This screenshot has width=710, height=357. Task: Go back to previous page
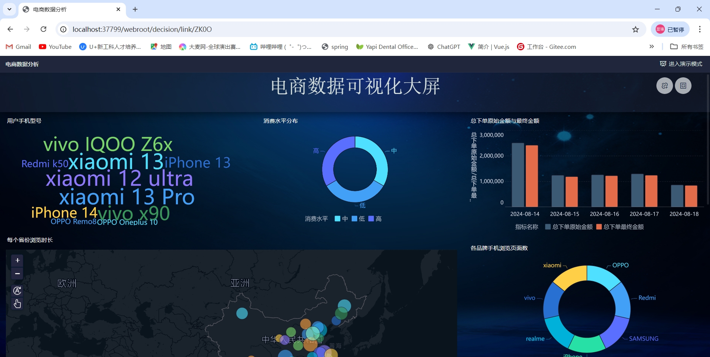pyautogui.click(x=10, y=29)
